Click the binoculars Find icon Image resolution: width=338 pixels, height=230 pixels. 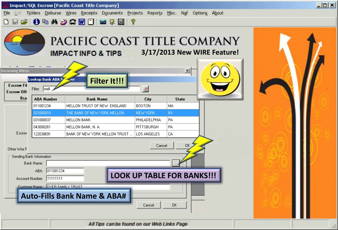(54, 22)
